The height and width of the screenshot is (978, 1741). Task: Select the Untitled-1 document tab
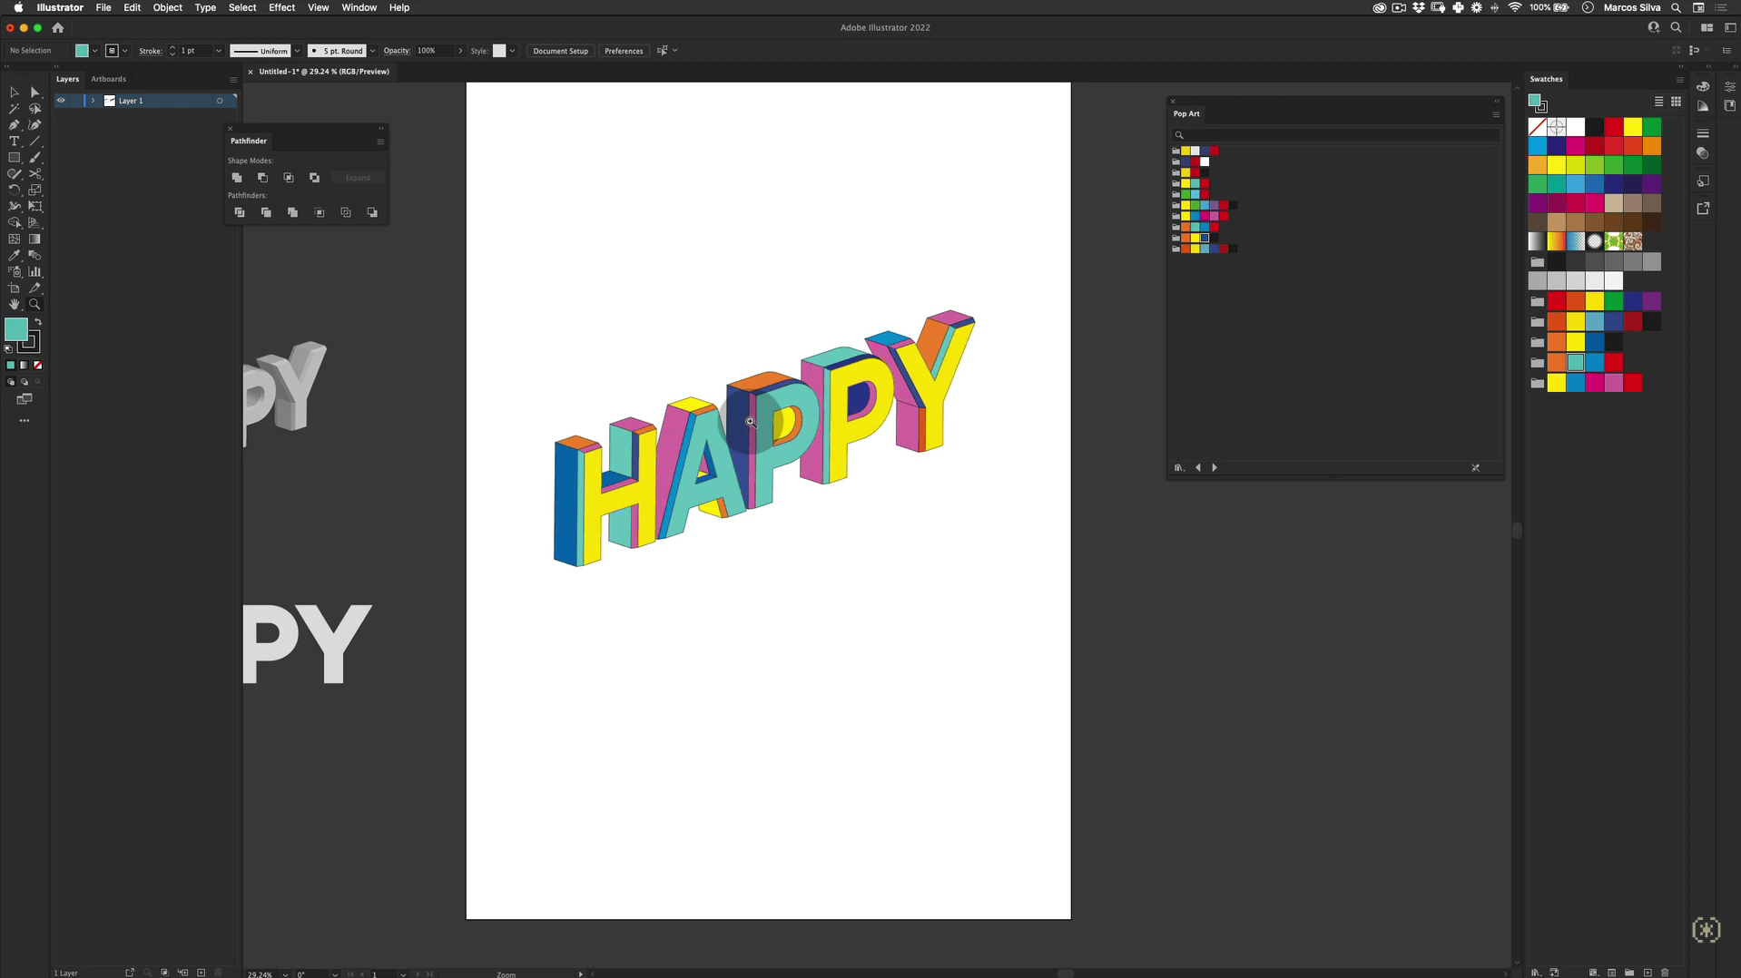324,72
